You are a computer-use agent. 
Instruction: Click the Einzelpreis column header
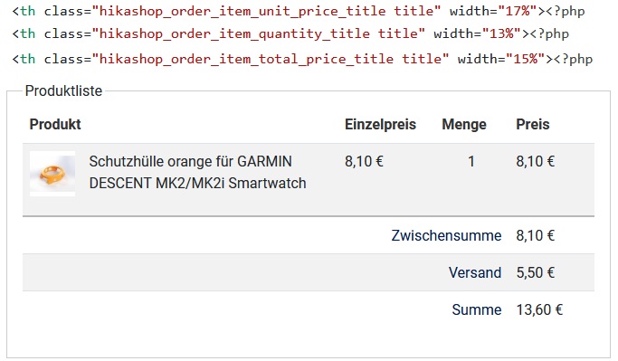pyautogui.click(x=380, y=125)
